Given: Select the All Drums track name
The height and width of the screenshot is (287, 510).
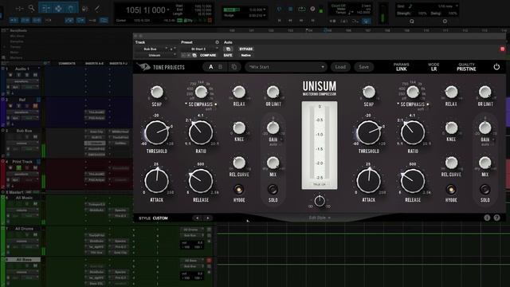Looking at the screenshot, I should [x=24, y=229].
